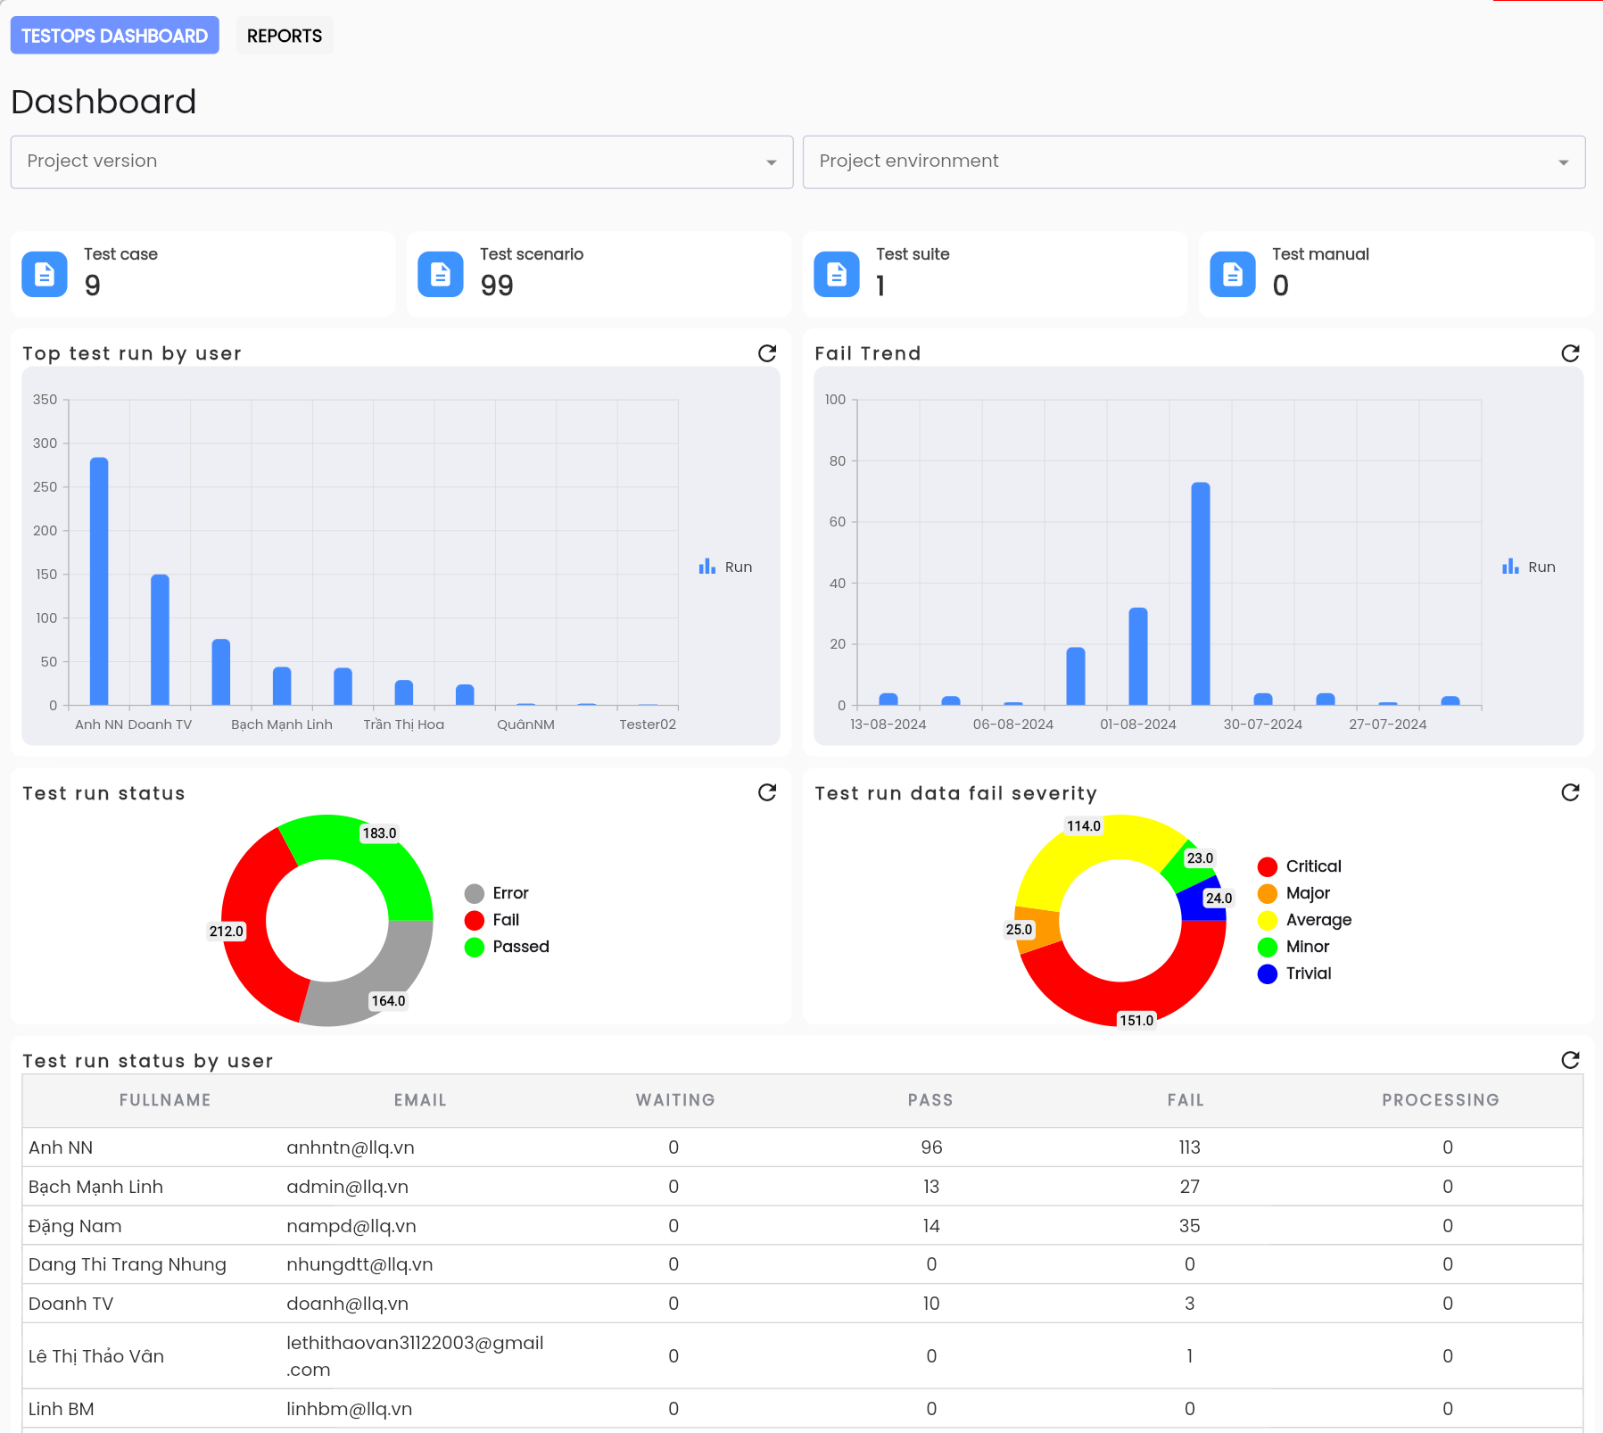The width and height of the screenshot is (1603, 1433).
Task: Switch to the TestOps Dashboard tab
Action: click(114, 36)
